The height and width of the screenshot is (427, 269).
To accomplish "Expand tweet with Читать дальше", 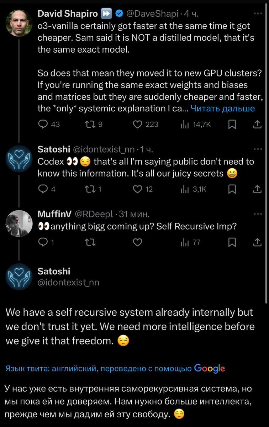I will [223, 109].
